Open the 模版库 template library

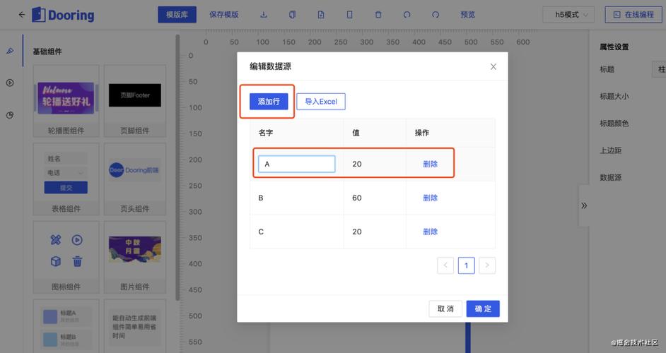(177, 15)
